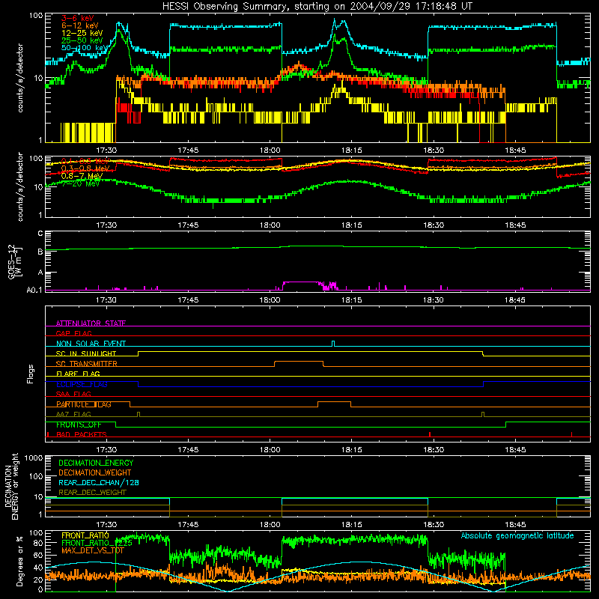Image resolution: width=599 pixels, height=599 pixels.
Task: Click the FLARE_FLAG label
Action: click(x=78, y=374)
